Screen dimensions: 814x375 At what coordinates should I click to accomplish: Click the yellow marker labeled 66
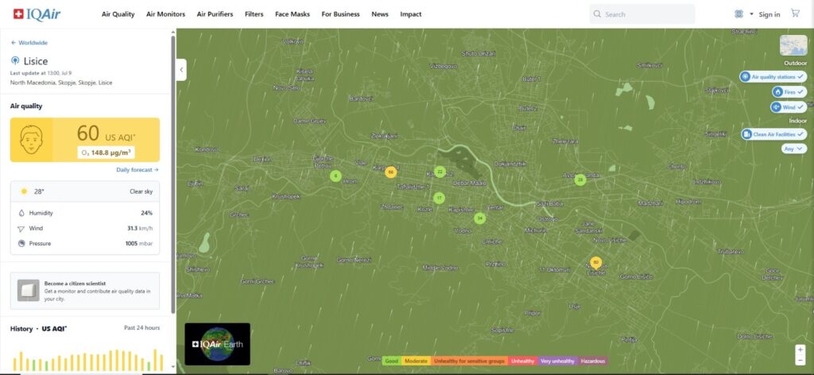[x=390, y=172]
